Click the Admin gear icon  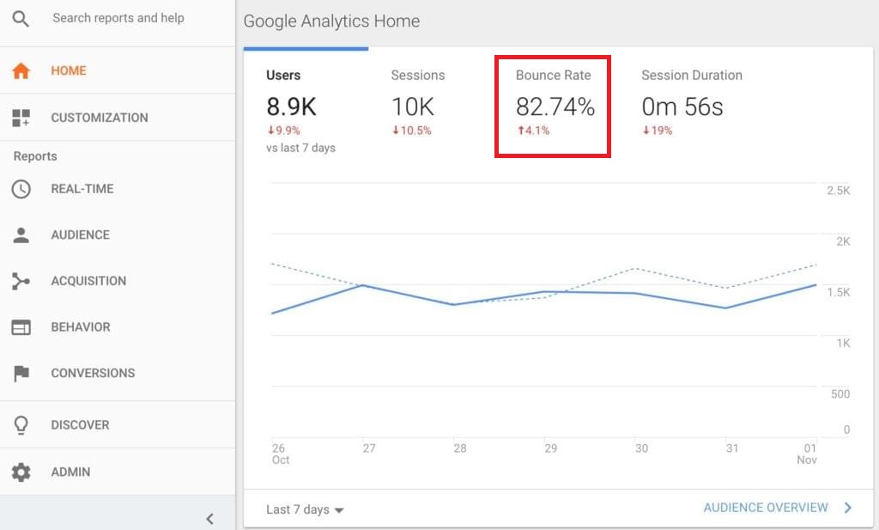point(21,472)
